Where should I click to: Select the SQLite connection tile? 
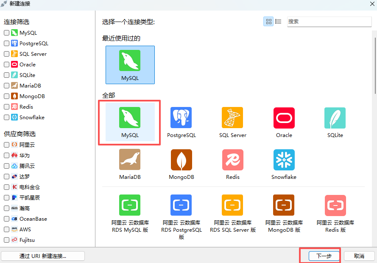pos(335,122)
